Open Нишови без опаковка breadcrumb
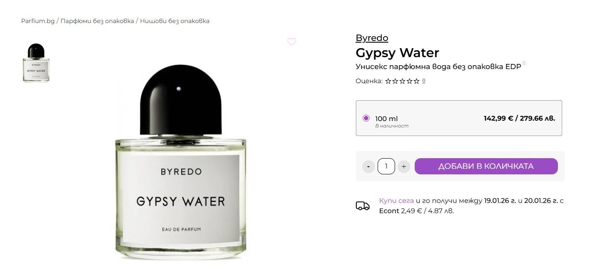Viewport: 592px width, 272px height. click(x=175, y=21)
